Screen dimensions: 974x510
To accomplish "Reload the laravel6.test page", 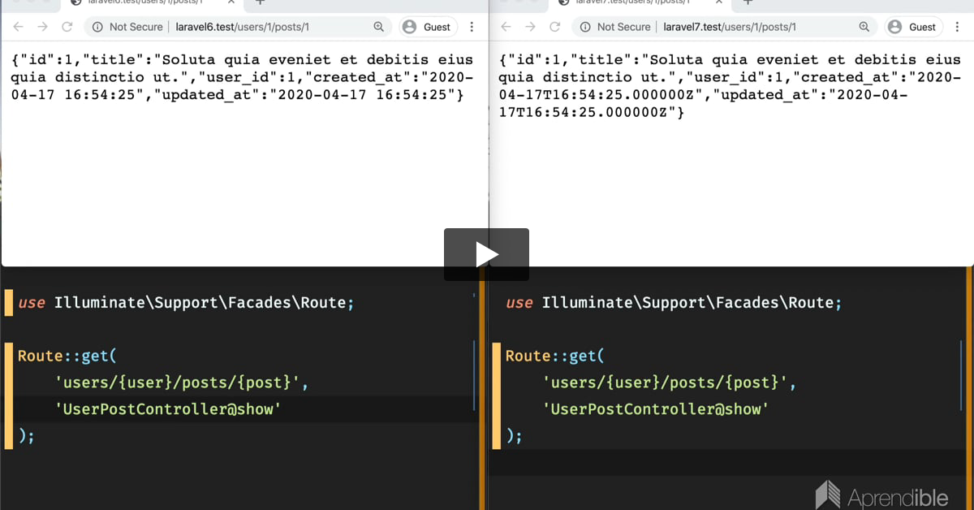I will click(67, 27).
